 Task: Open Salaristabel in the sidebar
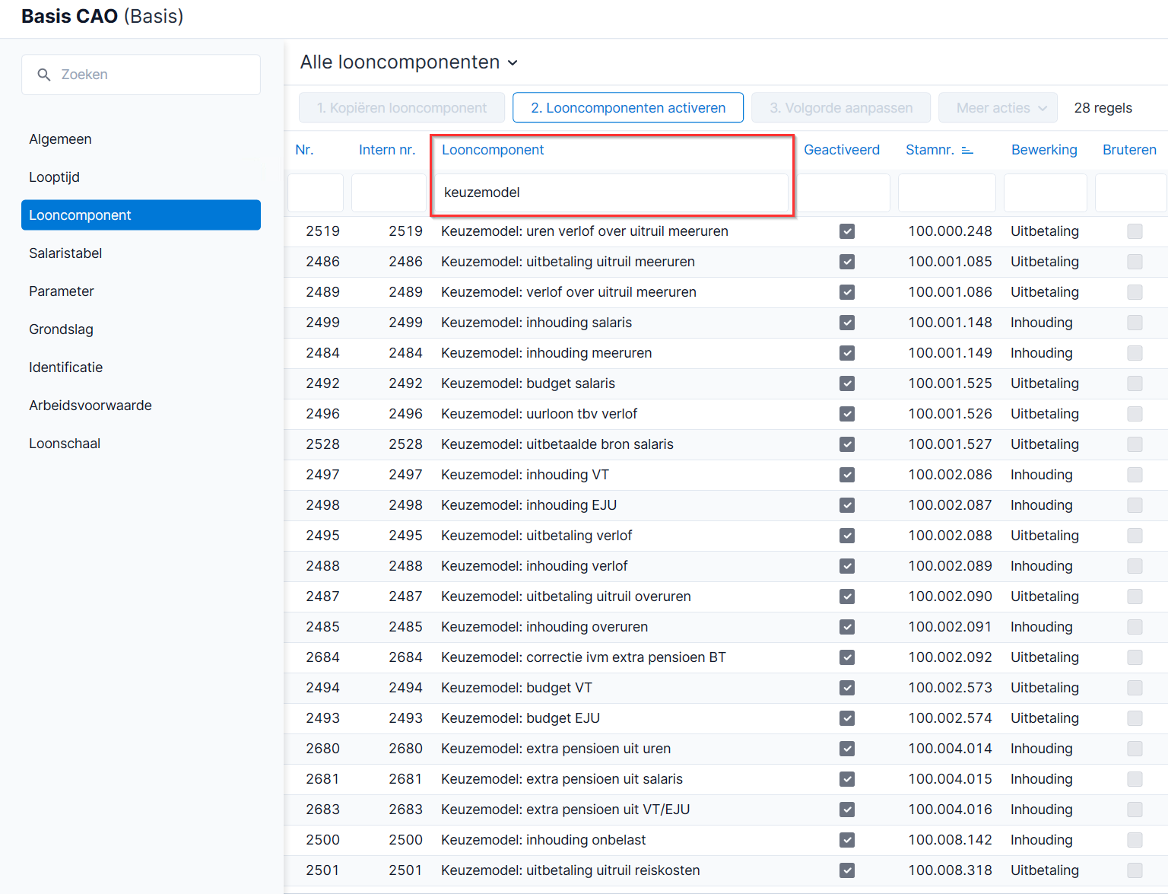coord(141,253)
